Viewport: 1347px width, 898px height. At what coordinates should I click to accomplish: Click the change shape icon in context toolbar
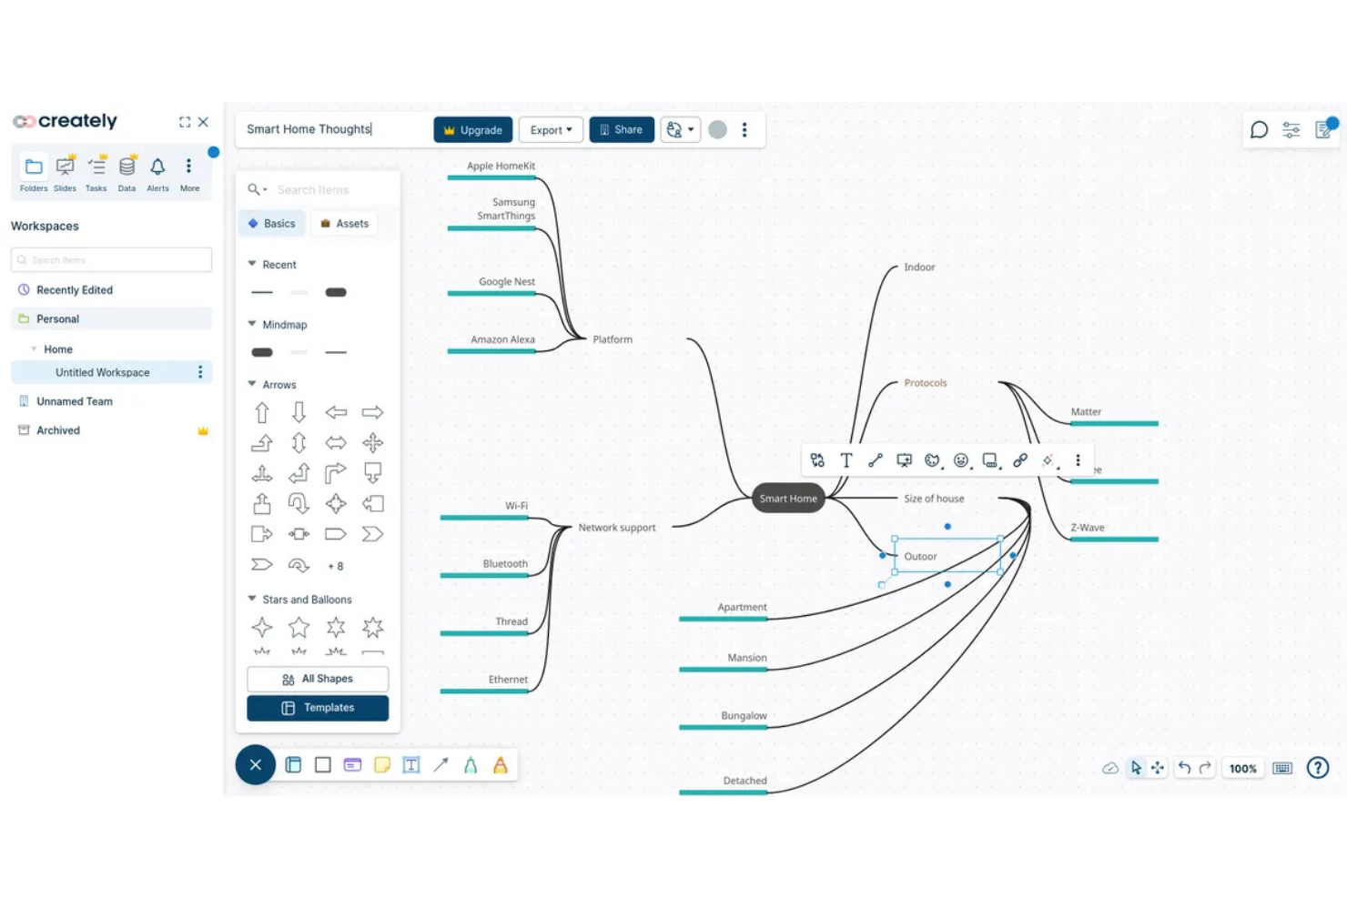click(817, 460)
